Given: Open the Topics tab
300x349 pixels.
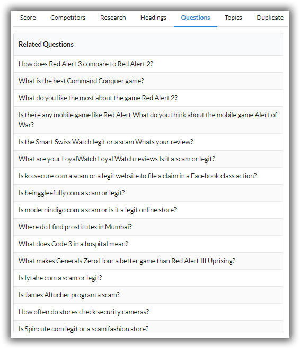Looking at the screenshot, I should pyautogui.click(x=233, y=18).
